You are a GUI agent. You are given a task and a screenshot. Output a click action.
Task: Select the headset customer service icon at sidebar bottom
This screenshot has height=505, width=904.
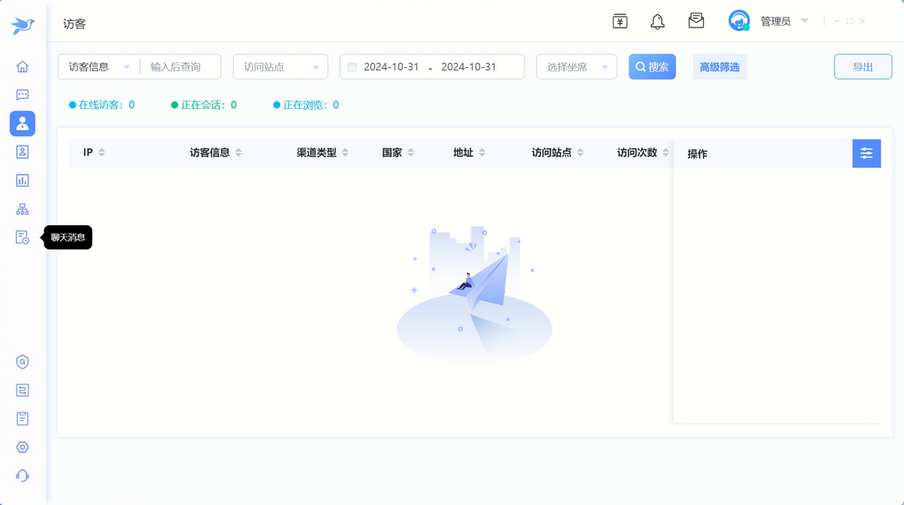[x=22, y=475]
